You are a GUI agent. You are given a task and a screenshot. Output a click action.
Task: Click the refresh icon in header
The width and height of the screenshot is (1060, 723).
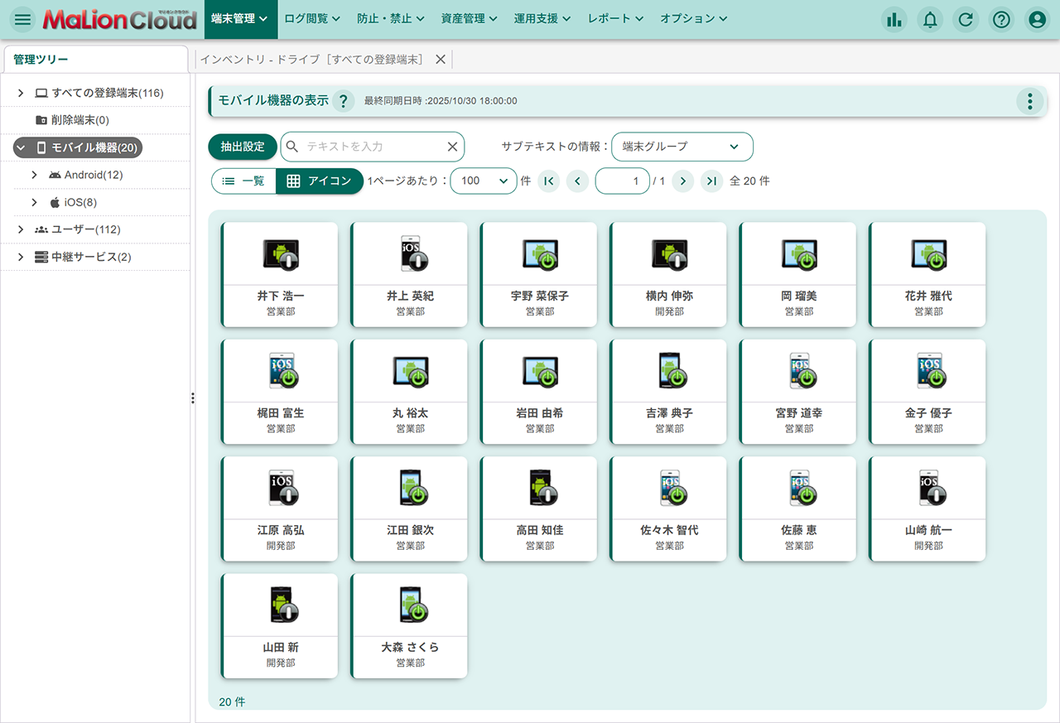(966, 20)
